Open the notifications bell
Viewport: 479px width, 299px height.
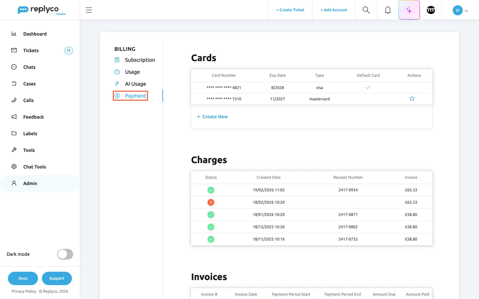tap(388, 10)
